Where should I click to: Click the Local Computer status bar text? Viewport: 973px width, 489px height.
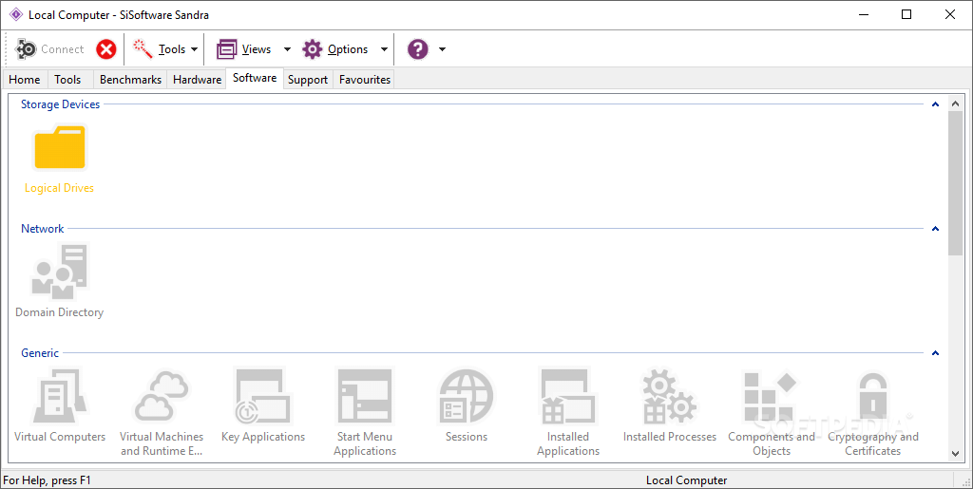[x=686, y=480]
